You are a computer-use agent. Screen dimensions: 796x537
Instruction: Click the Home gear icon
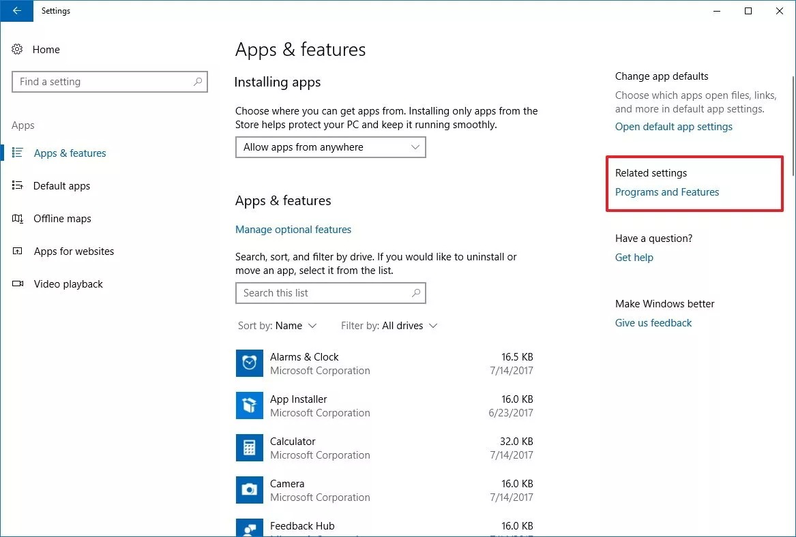tap(17, 49)
